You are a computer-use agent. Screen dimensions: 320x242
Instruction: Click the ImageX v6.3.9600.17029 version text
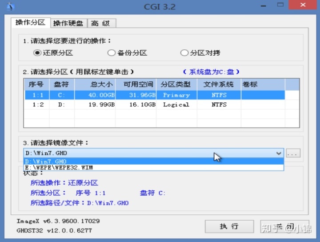pos(58,221)
